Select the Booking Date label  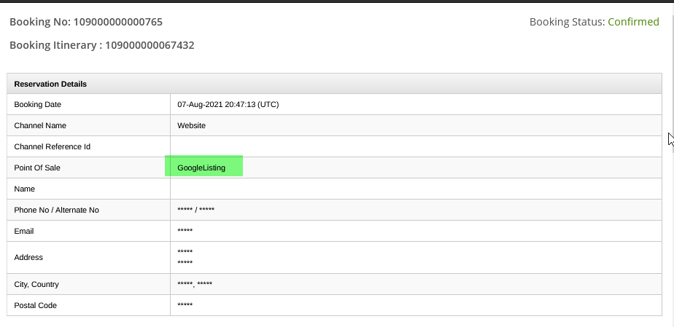tap(37, 104)
